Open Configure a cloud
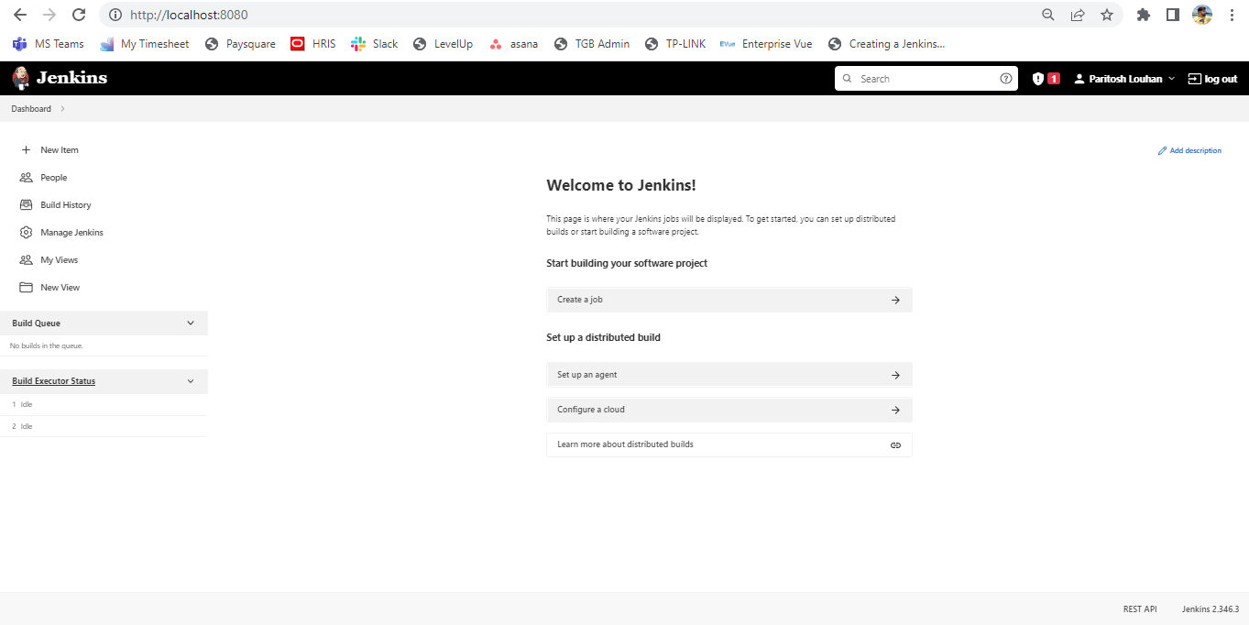Image resolution: width=1249 pixels, height=625 pixels. (x=729, y=410)
